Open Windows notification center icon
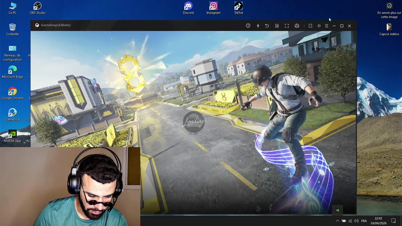The height and width of the screenshot is (226, 402). tap(394, 221)
